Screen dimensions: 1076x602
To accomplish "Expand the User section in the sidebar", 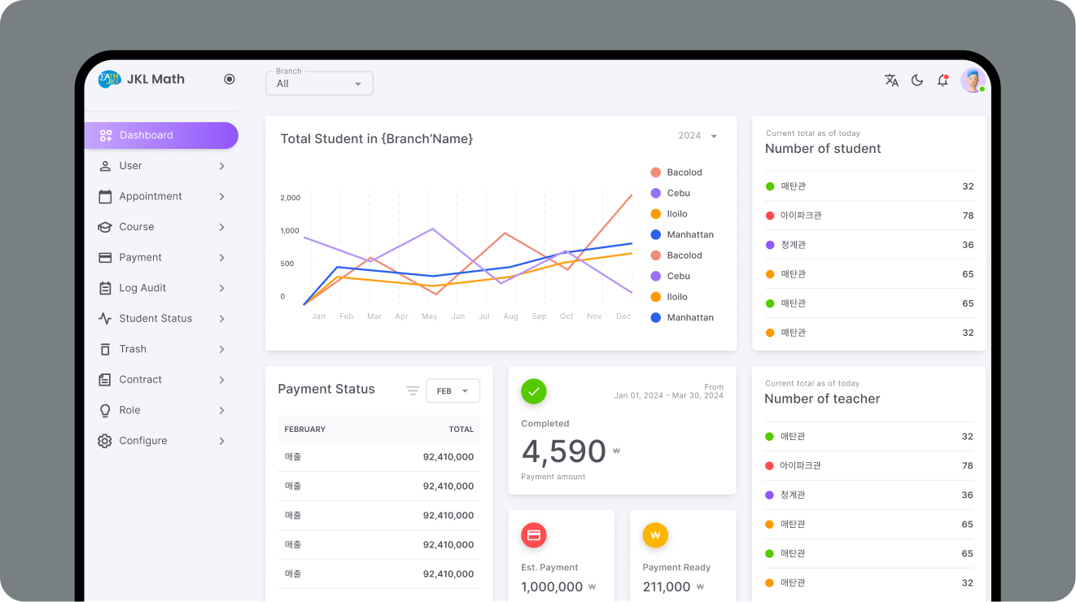I will [x=160, y=165].
